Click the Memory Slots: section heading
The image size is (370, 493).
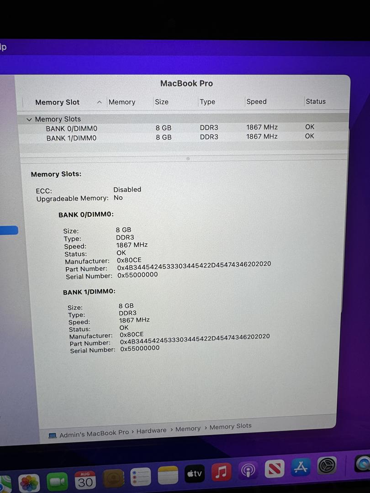(56, 174)
